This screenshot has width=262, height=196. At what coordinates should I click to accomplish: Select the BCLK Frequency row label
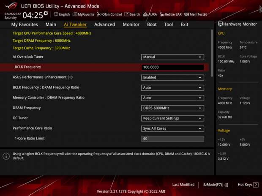click(x=28, y=67)
